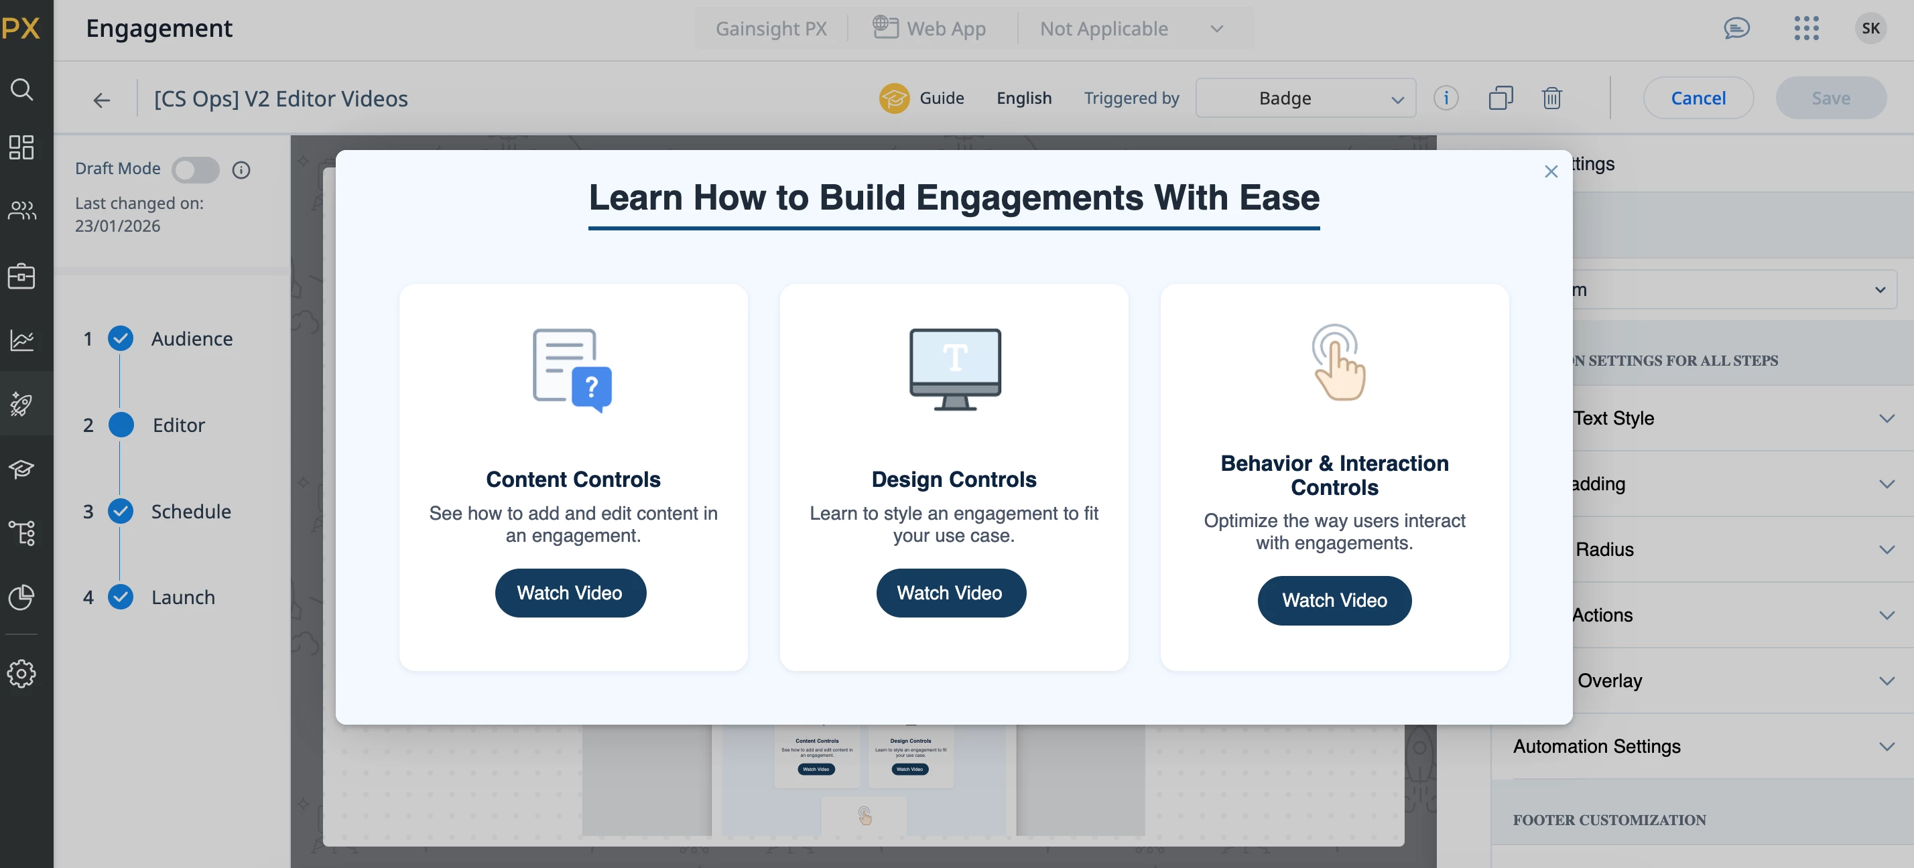Screen dimensions: 1914x868
Task: Close the Learn How to Build dialog
Action: click(x=1551, y=171)
